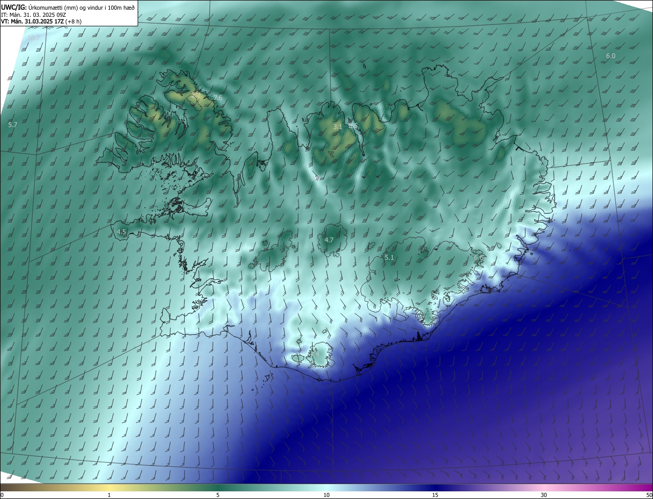
Task: Click the 6.0 value label on the map
Action: click(611, 56)
